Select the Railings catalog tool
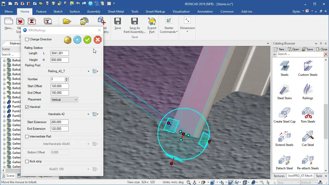Viewport: 329px width, 185px height. coord(308,92)
